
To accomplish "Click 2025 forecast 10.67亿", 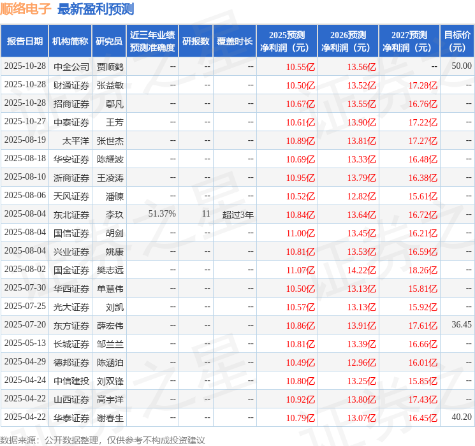I will [x=300, y=104].
